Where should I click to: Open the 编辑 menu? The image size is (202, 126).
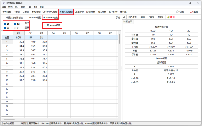[x=4, y=7]
